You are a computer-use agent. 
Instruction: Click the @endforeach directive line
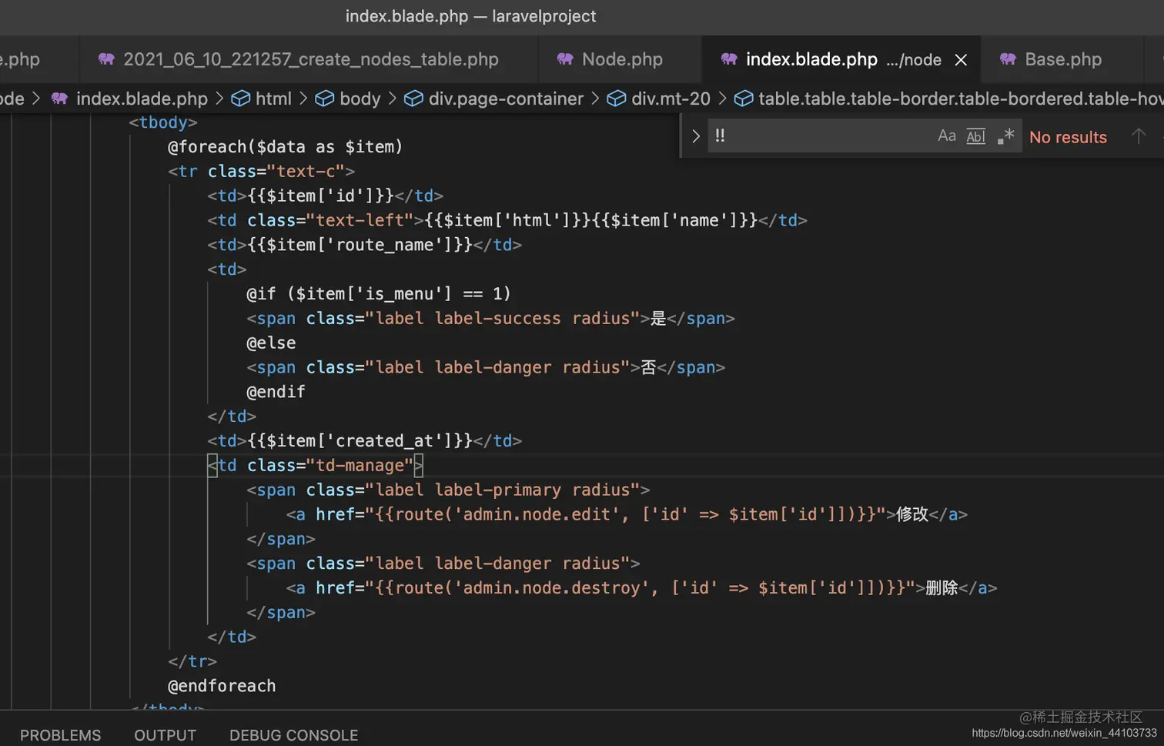(x=222, y=686)
